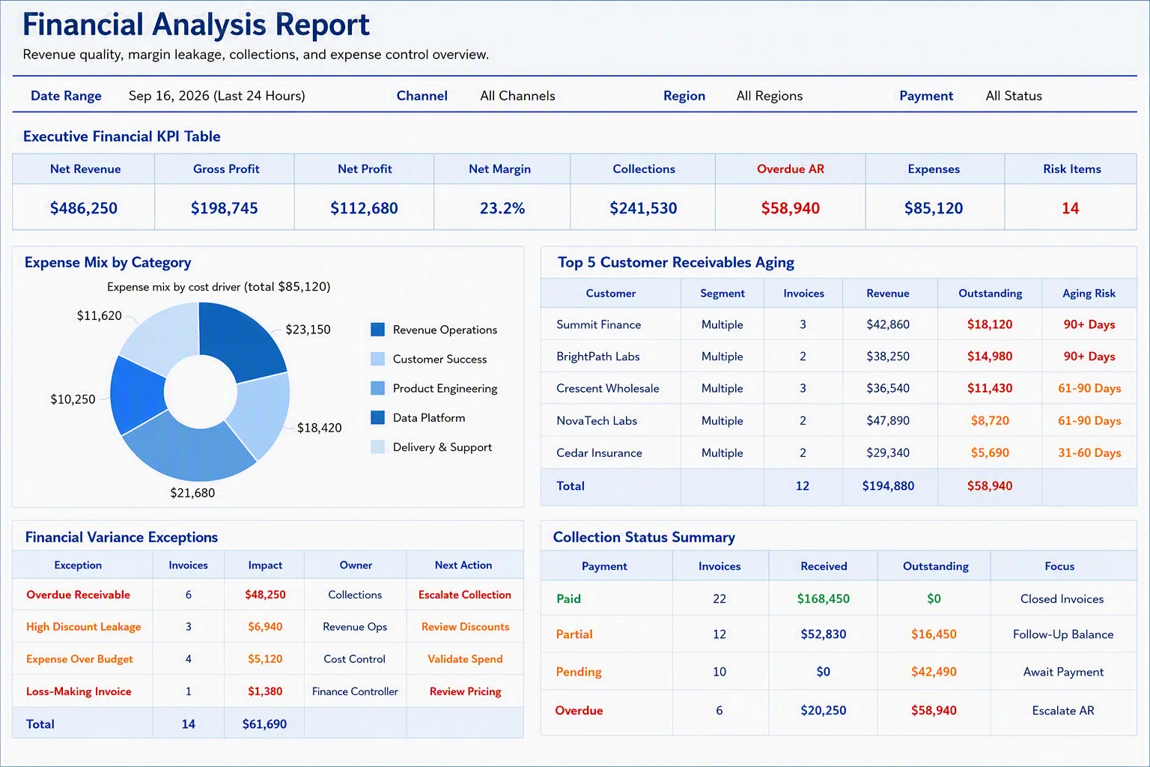Screen dimensions: 1150x767
Task: Select the $21,680 donut slice label
Action: [x=192, y=493]
